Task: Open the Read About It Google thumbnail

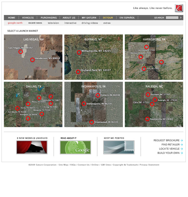Action: 75,147
